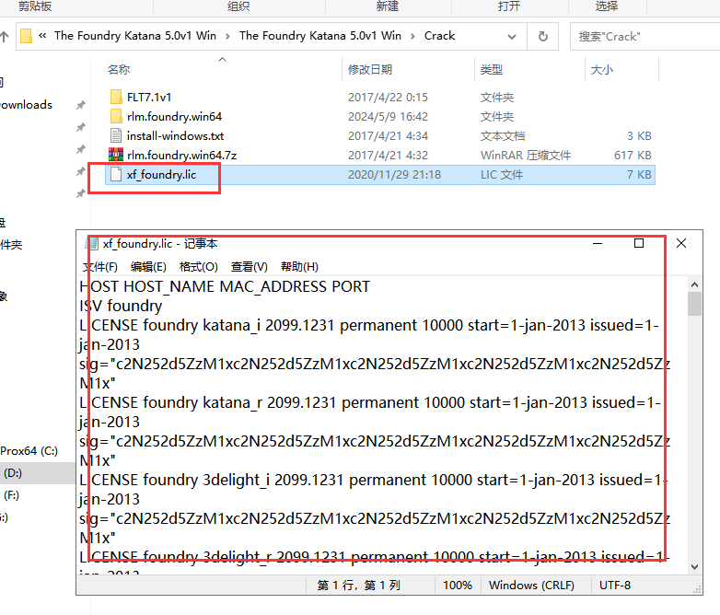Click the HOST HOST_NAME MAC_ADDRESS PORT line

pyautogui.click(x=225, y=286)
